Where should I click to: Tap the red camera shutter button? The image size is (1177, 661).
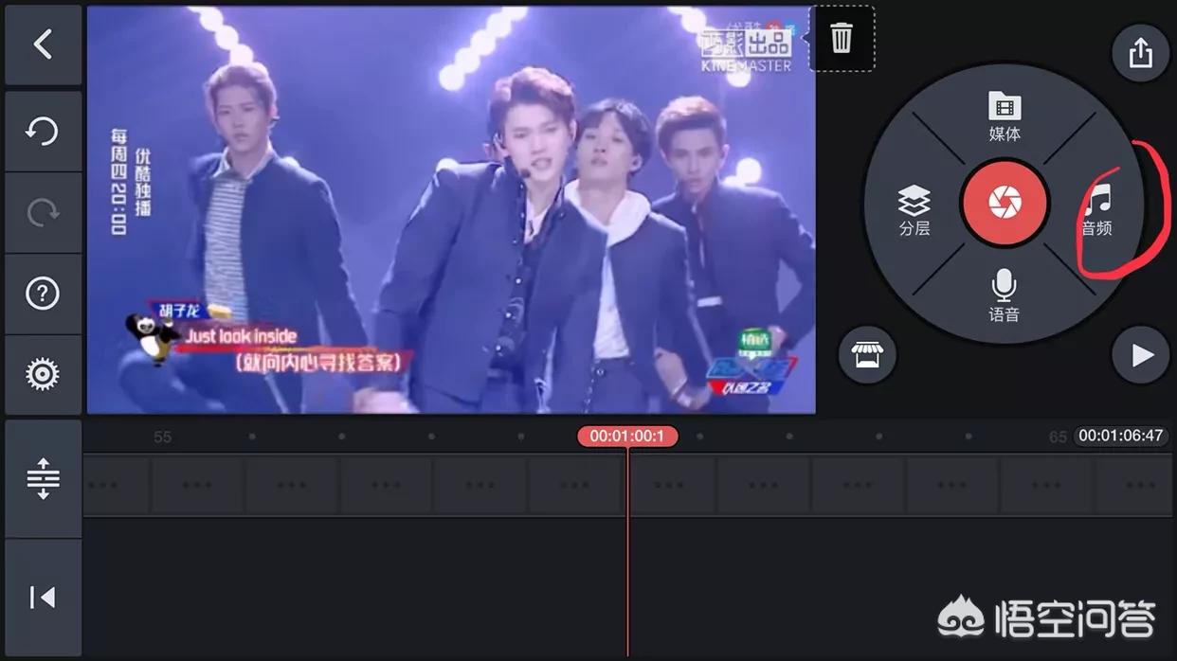(x=1005, y=204)
